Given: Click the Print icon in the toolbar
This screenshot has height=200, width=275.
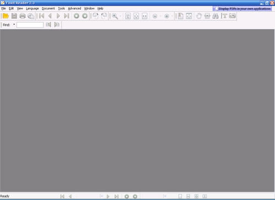Looking at the screenshot, I should [x=23, y=16].
